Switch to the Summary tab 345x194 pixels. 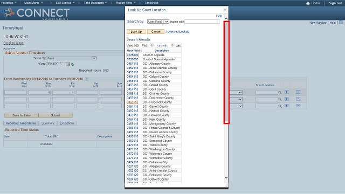[48, 123]
